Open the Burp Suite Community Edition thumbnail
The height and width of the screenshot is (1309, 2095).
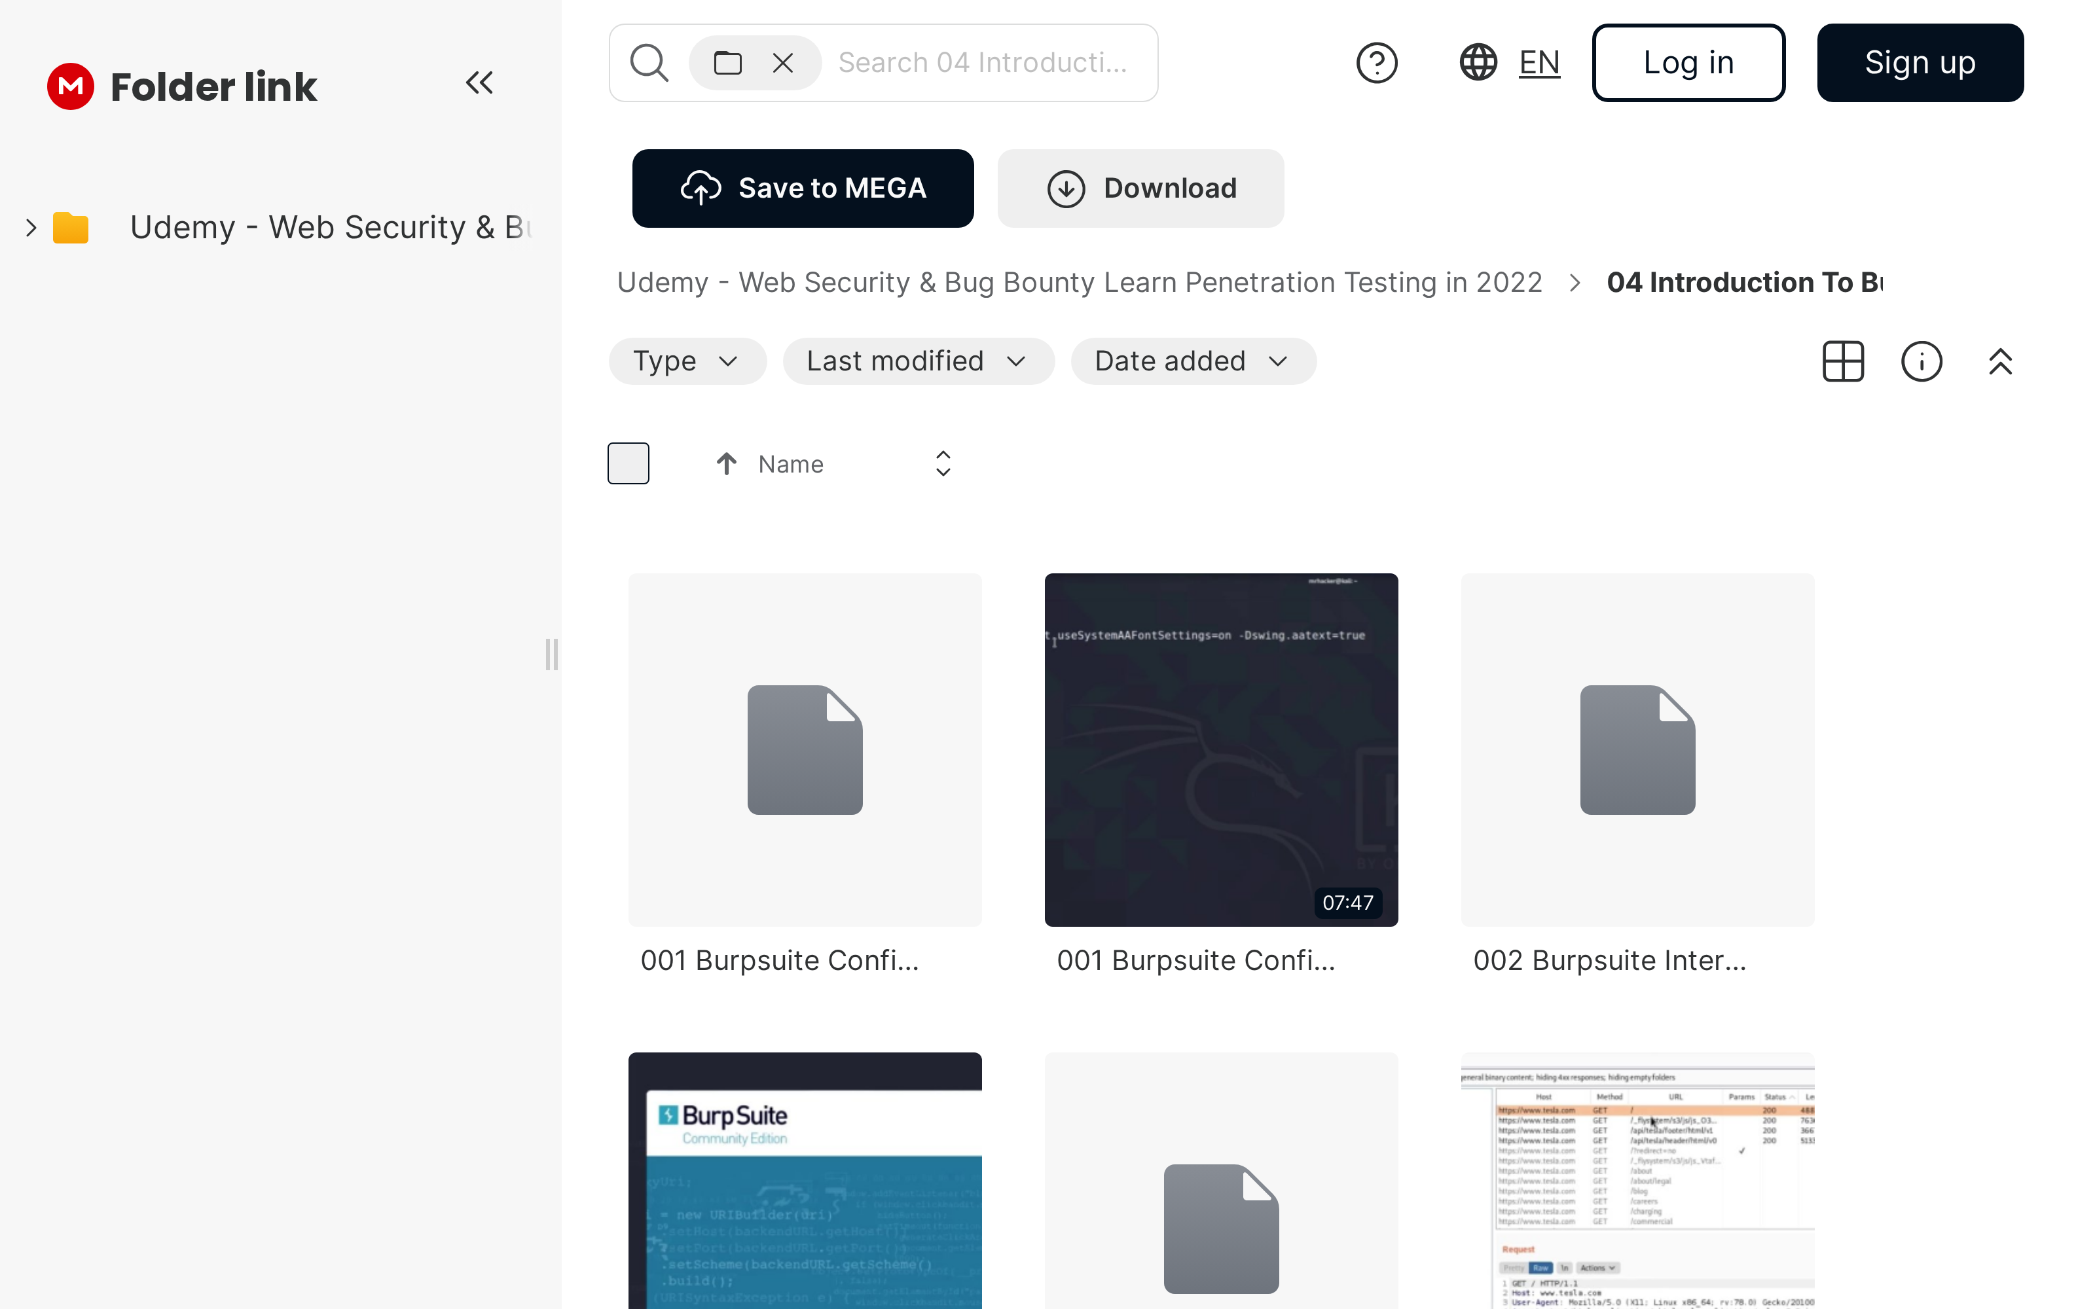click(805, 1181)
